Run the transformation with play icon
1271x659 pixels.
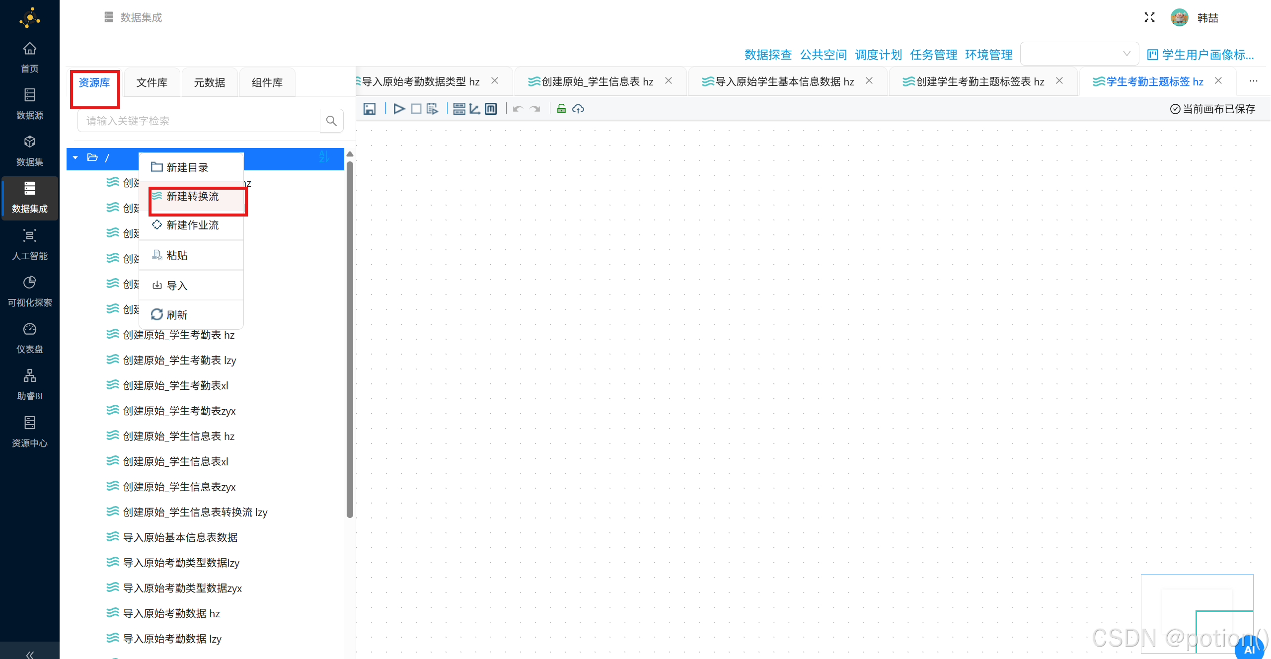pyautogui.click(x=399, y=109)
